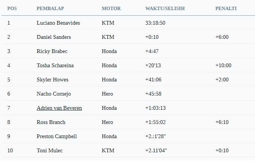
Task: Click the PENALTI column header
Action: coord(226,9)
